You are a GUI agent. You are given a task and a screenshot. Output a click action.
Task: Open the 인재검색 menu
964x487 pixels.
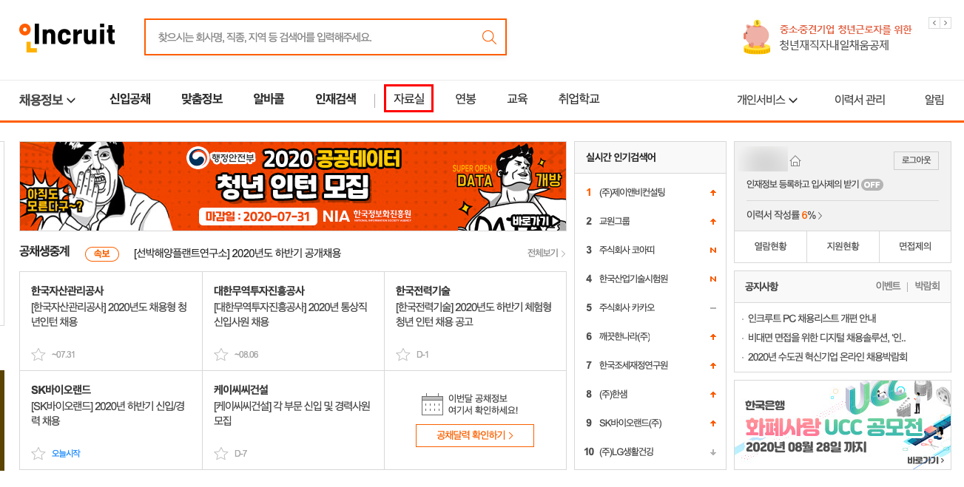[336, 99]
